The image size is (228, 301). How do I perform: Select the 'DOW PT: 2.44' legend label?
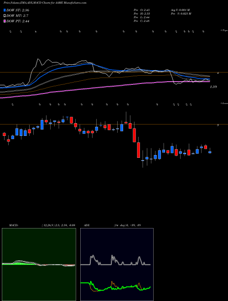pyautogui.click(x=18, y=21)
